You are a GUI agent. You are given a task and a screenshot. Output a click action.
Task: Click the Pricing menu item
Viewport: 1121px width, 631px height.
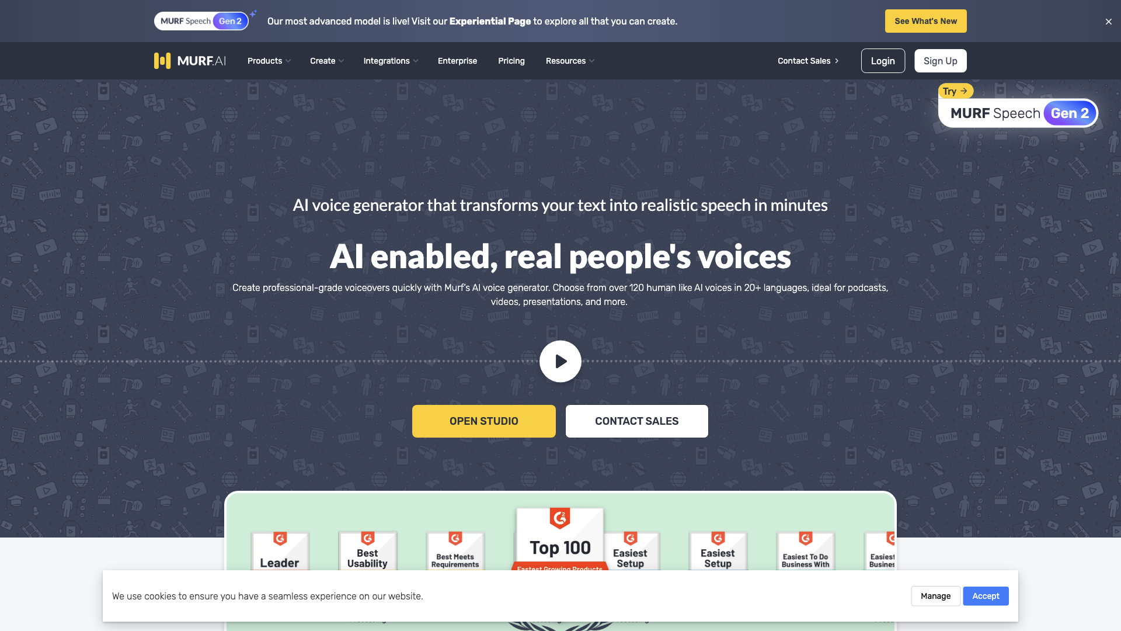[x=511, y=60]
